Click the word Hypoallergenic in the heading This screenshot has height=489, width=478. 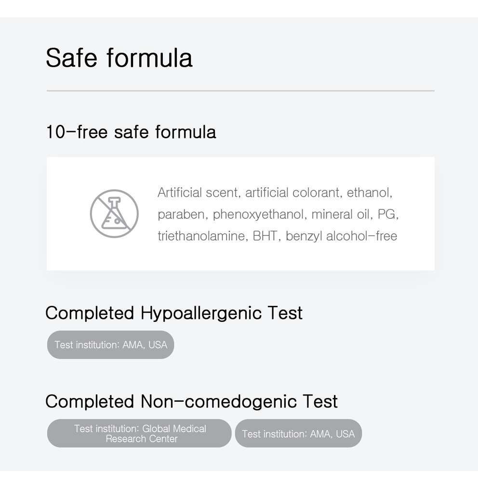(x=201, y=313)
